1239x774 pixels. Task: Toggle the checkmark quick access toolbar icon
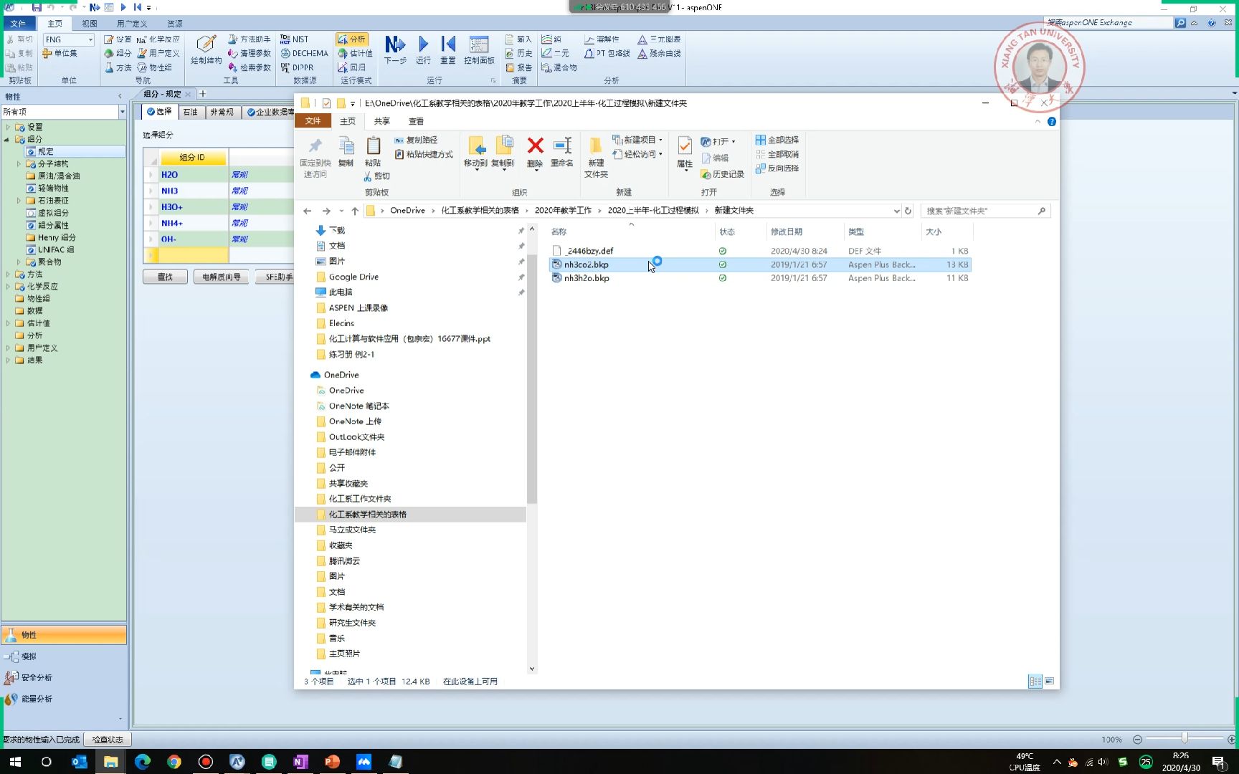point(326,103)
